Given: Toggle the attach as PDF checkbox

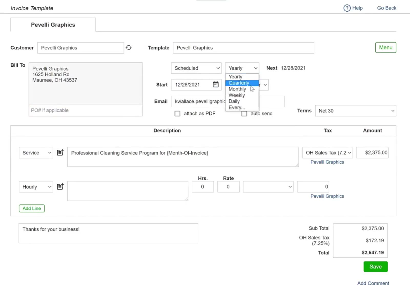Looking at the screenshot, I should pos(177,114).
